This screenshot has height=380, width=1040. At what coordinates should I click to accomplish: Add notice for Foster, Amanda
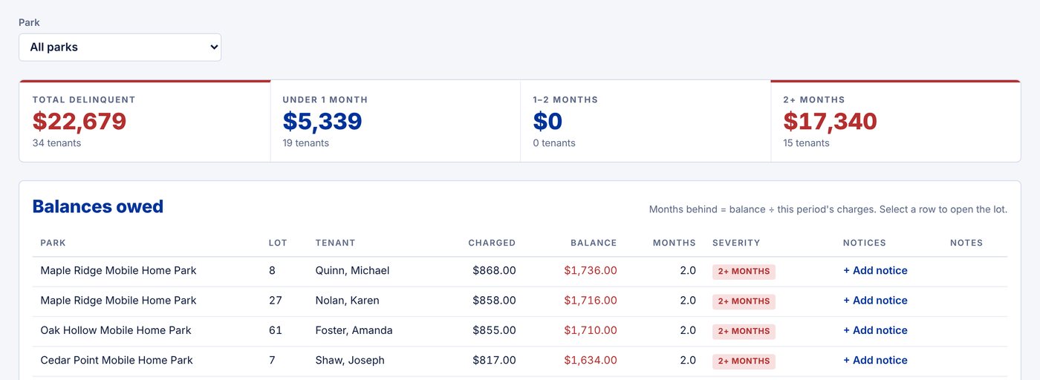coord(875,330)
